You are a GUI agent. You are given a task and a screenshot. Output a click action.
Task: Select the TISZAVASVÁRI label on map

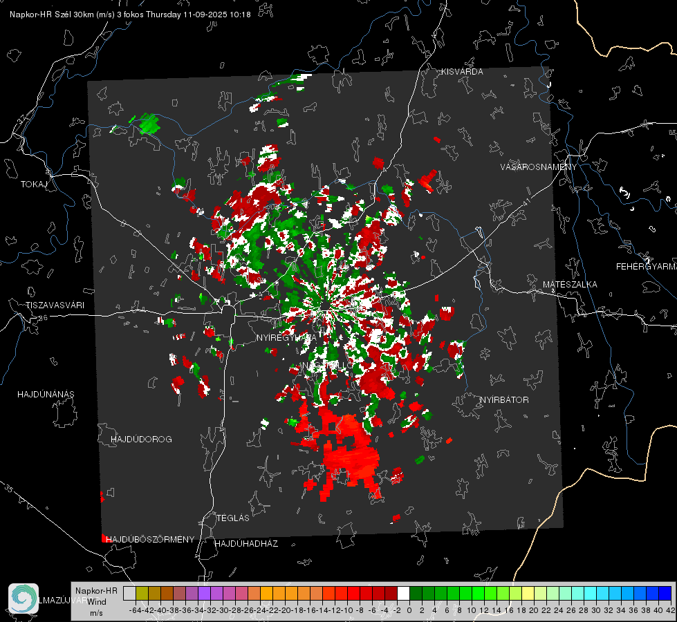55,305
